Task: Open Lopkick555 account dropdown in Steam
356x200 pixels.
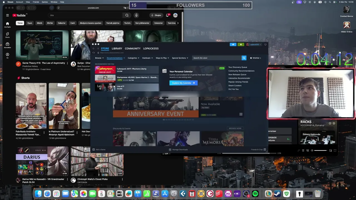Action: coord(255,44)
